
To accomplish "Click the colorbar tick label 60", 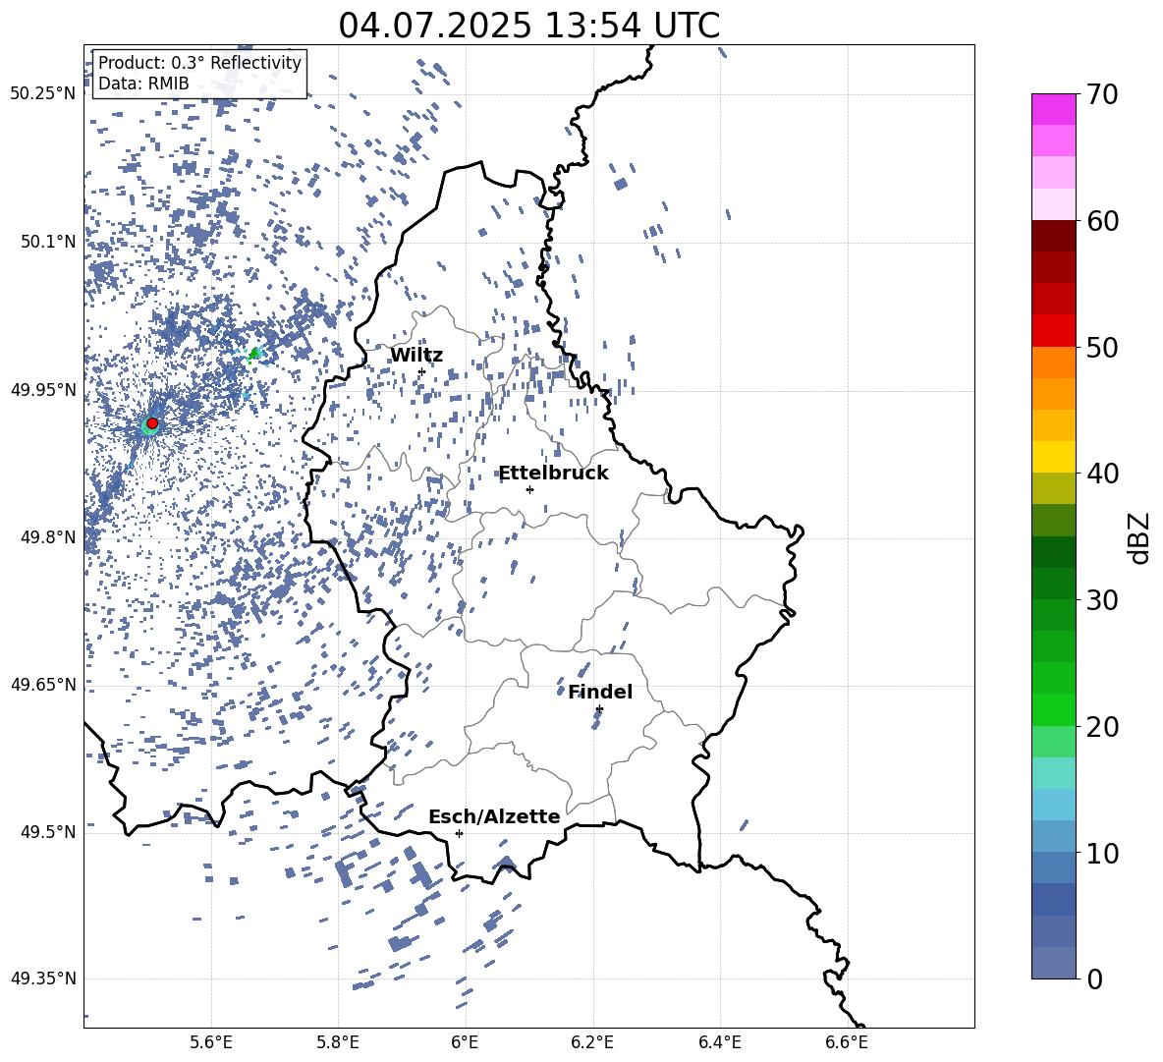I will tap(1102, 221).
